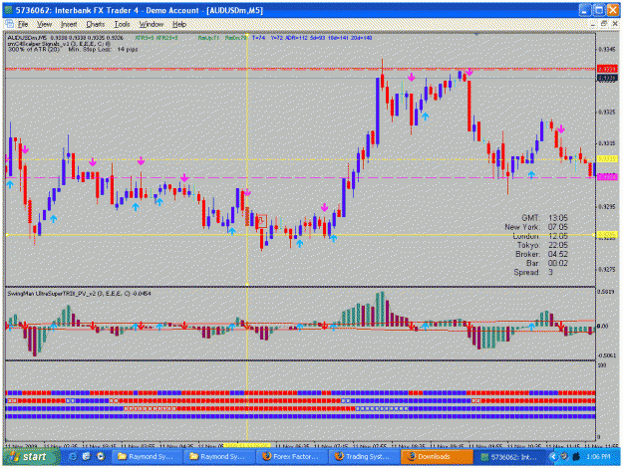Click the Spread 3 readout
The width and height of the screenshot is (623, 468).
tap(533, 272)
